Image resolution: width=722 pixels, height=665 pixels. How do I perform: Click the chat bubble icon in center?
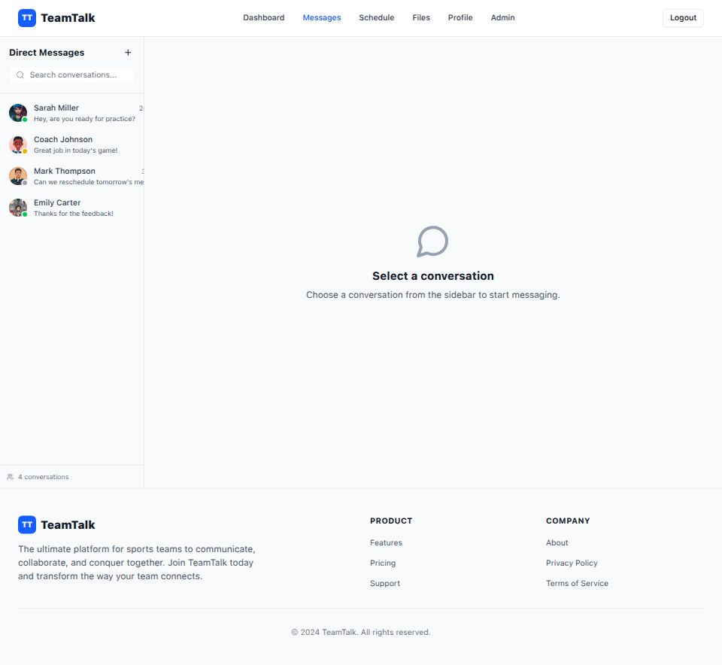(432, 241)
